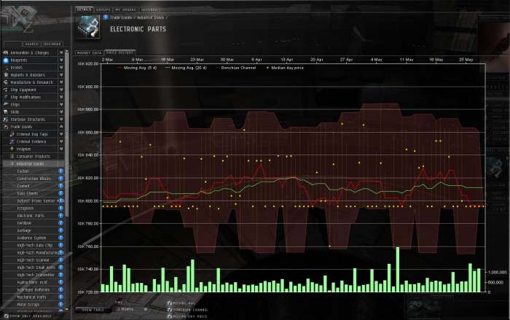
Task: Open info icon for Guidance System
Action: 60,238
